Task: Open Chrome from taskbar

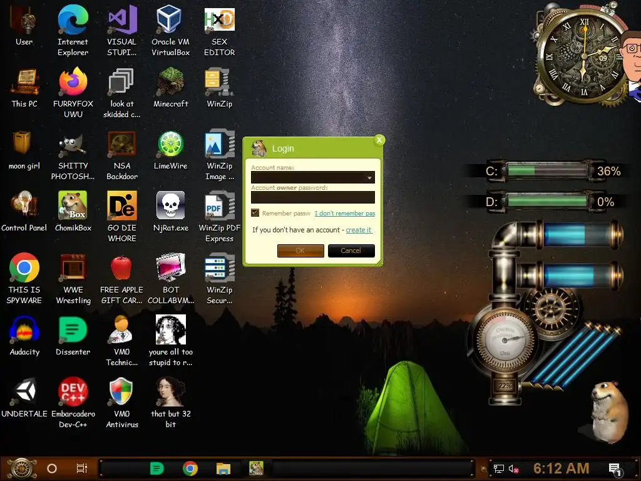Action: [190, 468]
